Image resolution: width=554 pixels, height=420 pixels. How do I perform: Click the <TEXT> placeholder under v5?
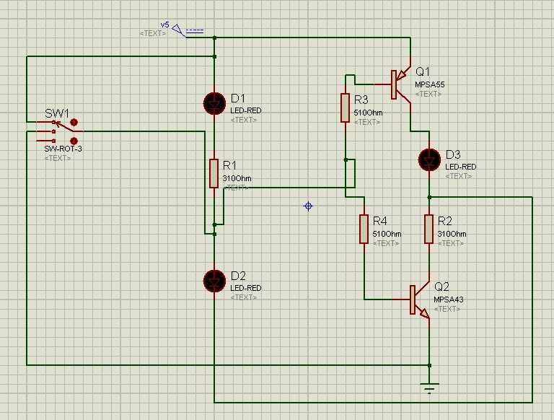[x=153, y=33]
